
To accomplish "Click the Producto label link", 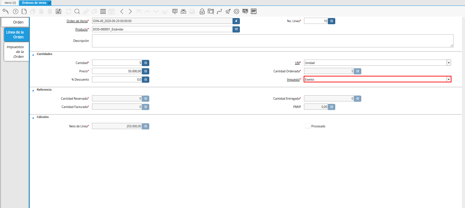I will click(81, 29).
